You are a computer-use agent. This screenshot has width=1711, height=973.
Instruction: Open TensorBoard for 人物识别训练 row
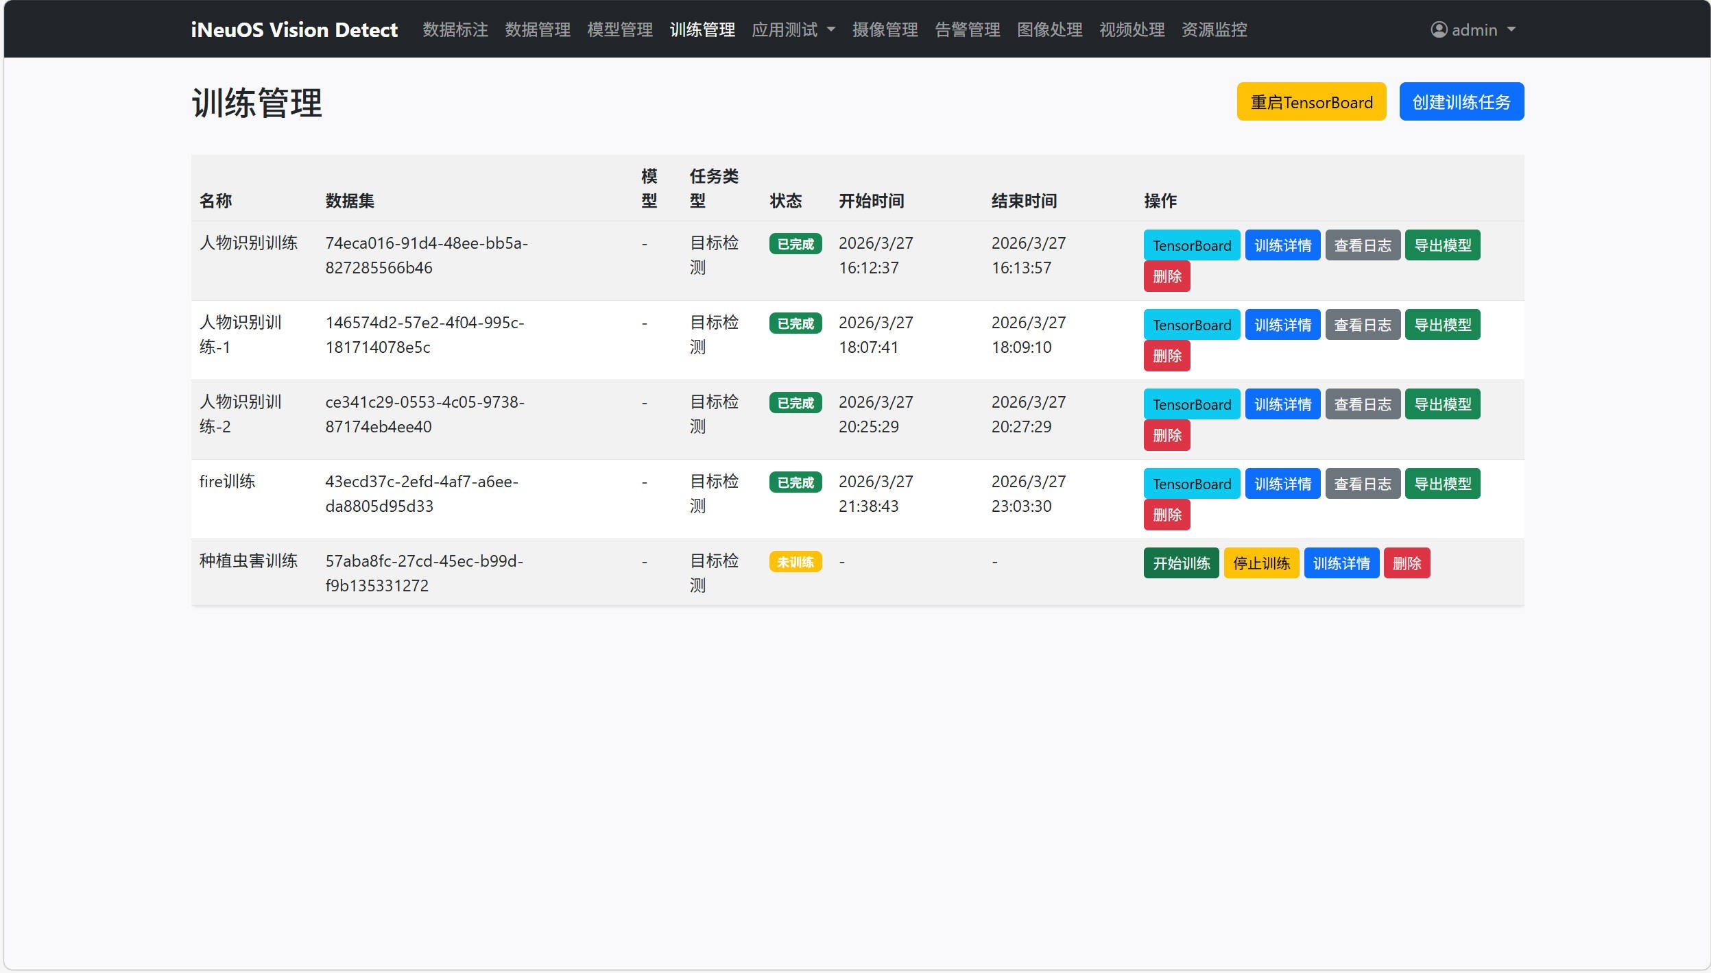click(x=1191, y=245)
